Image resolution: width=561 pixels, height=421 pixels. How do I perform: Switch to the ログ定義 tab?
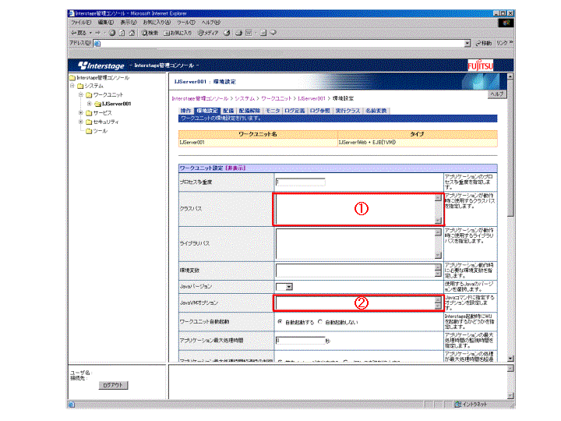295,111
